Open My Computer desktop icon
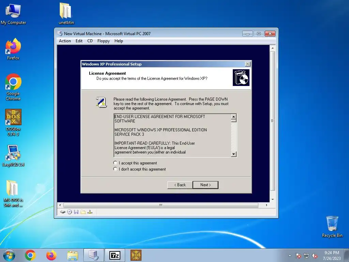This screenshot has height=262, width=349. pos(13,14)
